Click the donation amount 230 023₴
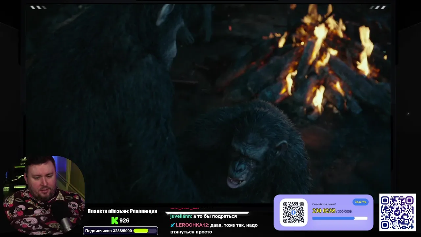This screenshot has height=237, width=421. [x=324, y=211]
